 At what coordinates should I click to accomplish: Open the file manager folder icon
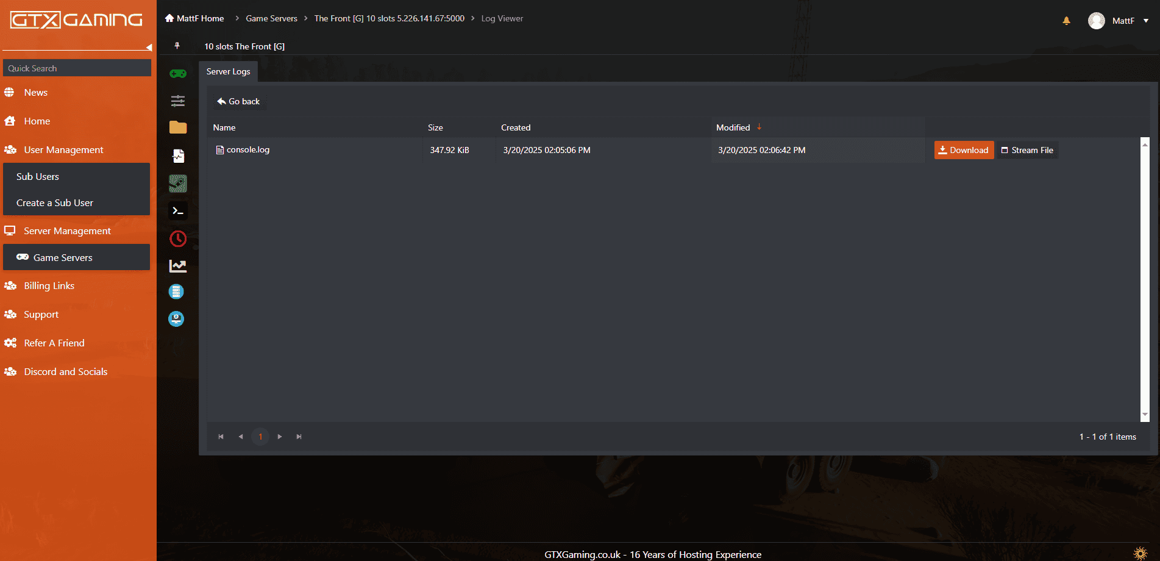coord(178,127)
